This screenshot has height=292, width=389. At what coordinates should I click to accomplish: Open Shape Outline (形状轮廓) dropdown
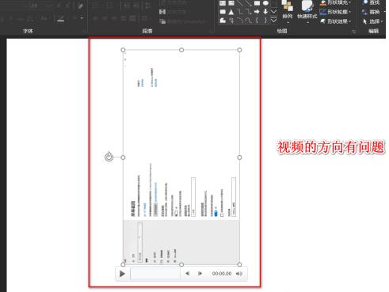[x=336, y=12]
